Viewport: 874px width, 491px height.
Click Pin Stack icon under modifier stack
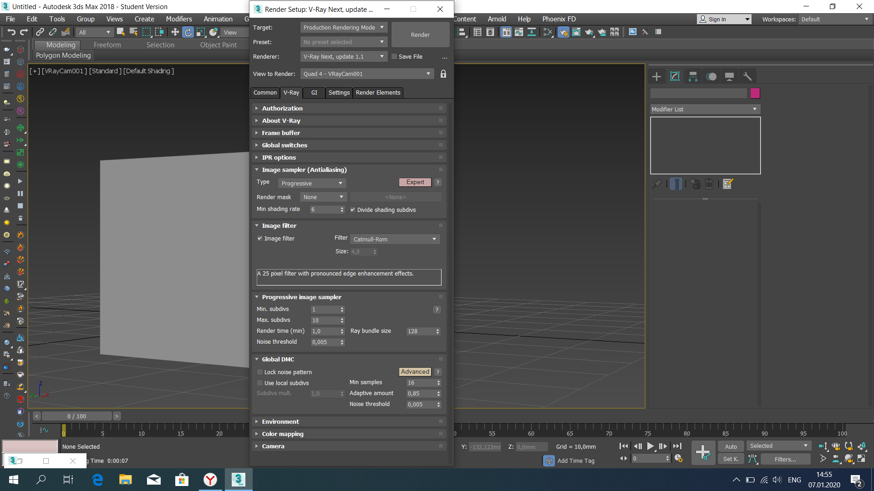(x=657, y=184)
